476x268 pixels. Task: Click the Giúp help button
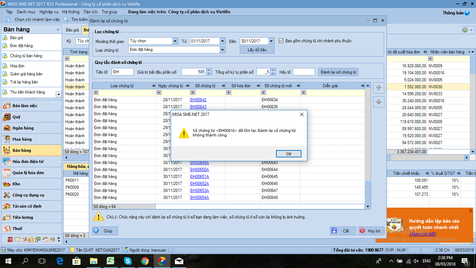(x=105, y=231)
